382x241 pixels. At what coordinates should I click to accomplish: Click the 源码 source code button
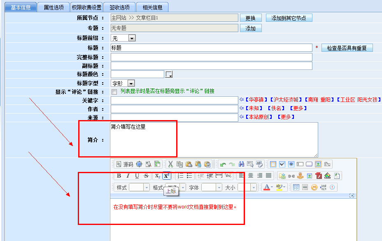coord(124,164)
